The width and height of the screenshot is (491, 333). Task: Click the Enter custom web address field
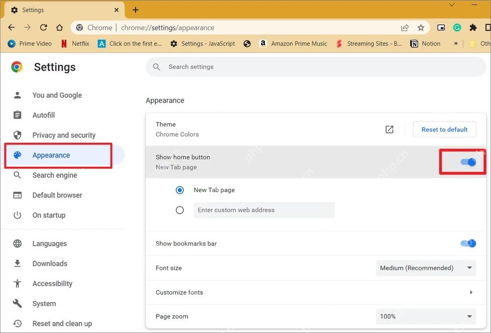pos(264,210)
